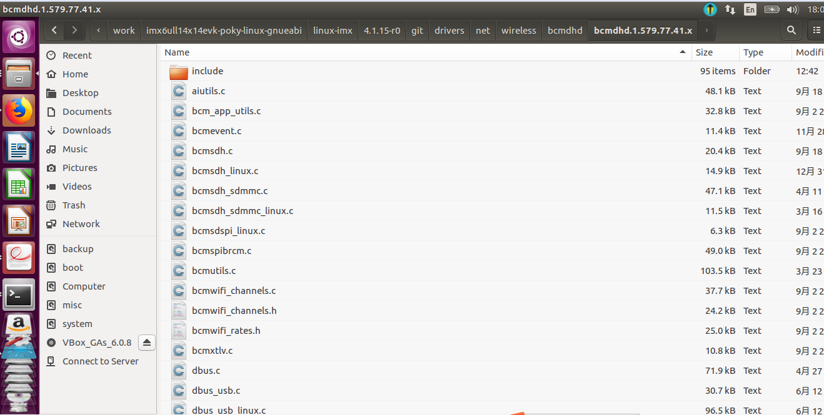Open the En keyboard input indicator
The width and height of the screenshot is (824, 415).
click(x=750, y=9)
